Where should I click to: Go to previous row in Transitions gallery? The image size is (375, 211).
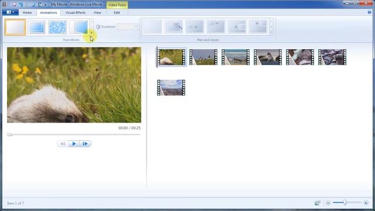click(x=91, y=22)
